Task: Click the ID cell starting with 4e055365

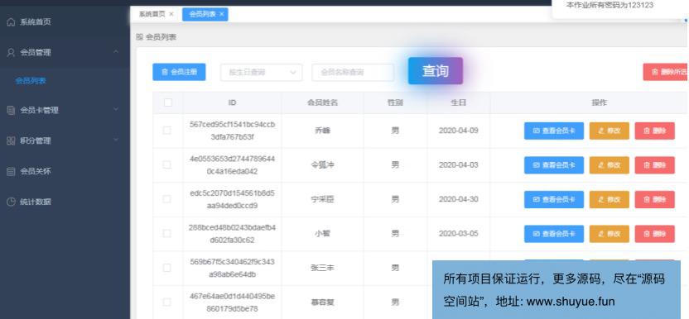Action: click(x=233, y=164)
